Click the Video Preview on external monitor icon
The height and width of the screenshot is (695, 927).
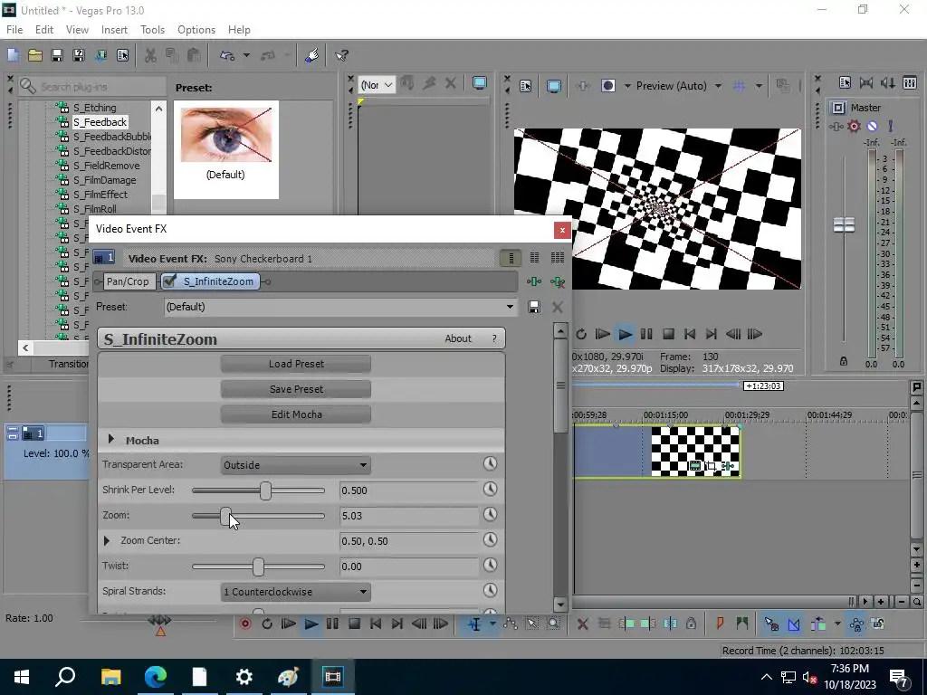pyautogui.click(x=554, y=86)
